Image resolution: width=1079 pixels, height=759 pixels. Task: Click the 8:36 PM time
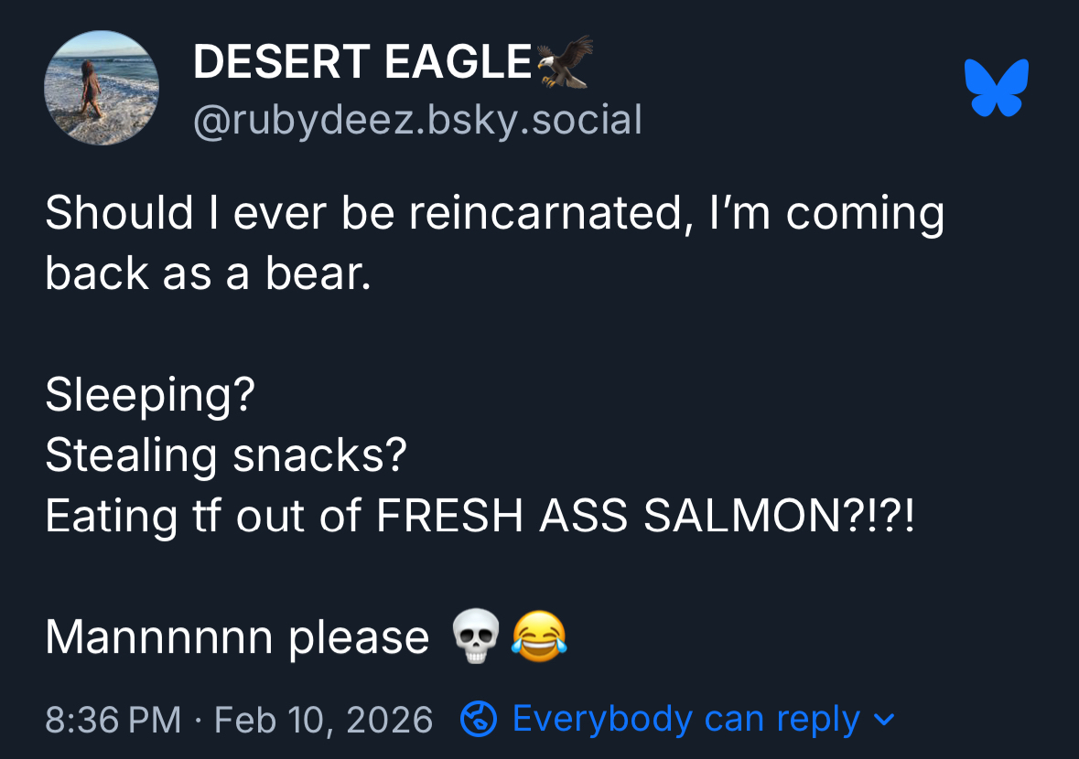pos(113,720)
